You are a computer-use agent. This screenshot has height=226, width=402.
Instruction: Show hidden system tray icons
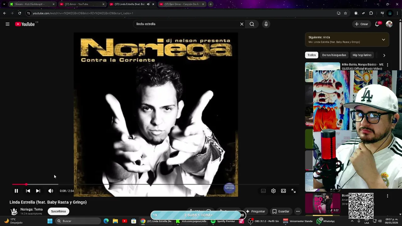coord(352,221)
